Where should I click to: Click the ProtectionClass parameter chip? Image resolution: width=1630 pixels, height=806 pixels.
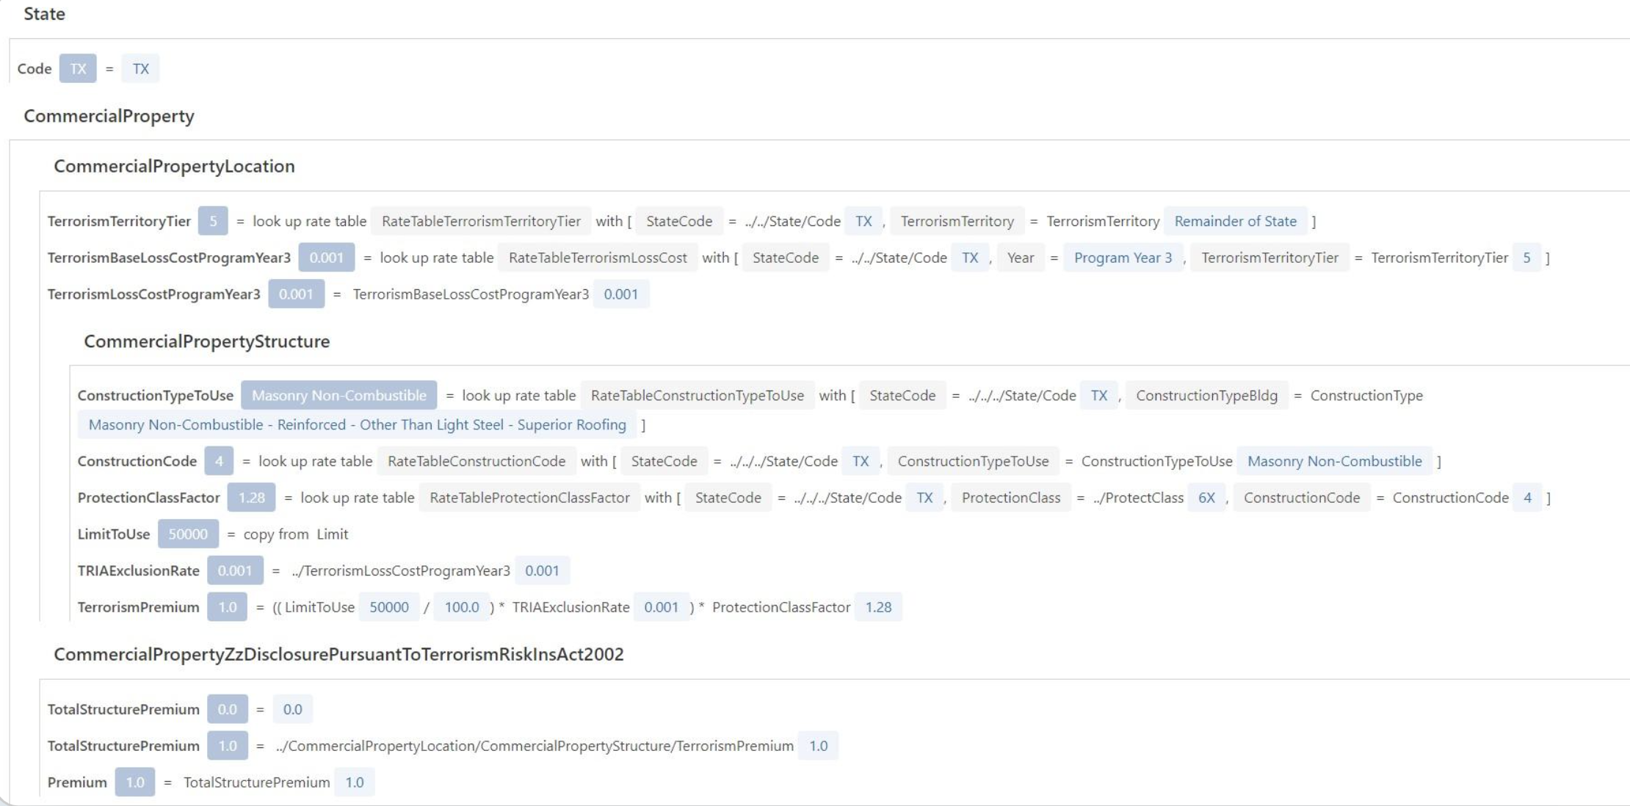pyautogui.click(x=1011, y=498)
